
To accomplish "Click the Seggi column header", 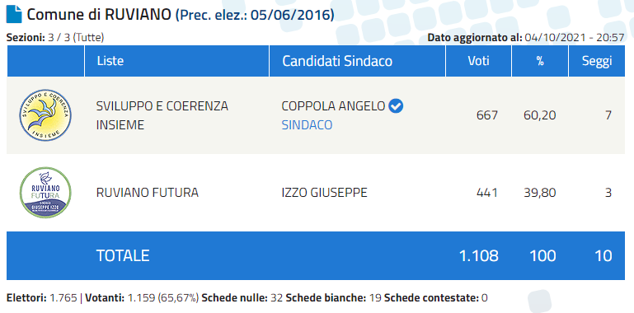I will point(597,61).
